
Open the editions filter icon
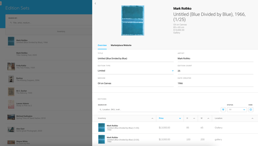223,109
